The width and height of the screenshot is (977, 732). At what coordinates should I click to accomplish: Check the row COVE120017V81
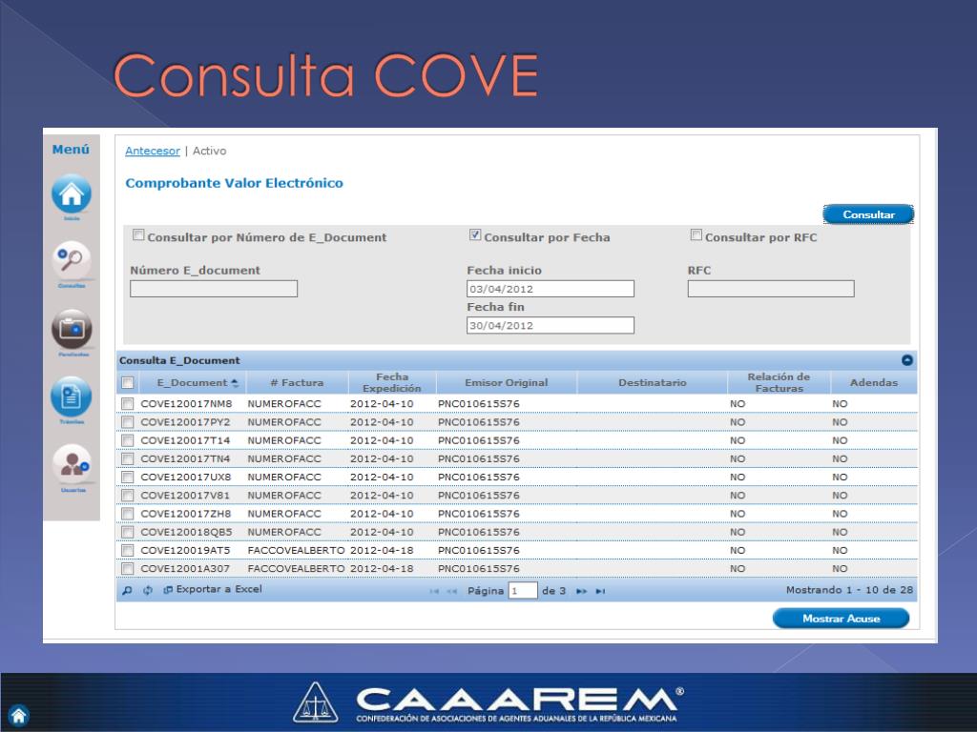pos(127,496)
